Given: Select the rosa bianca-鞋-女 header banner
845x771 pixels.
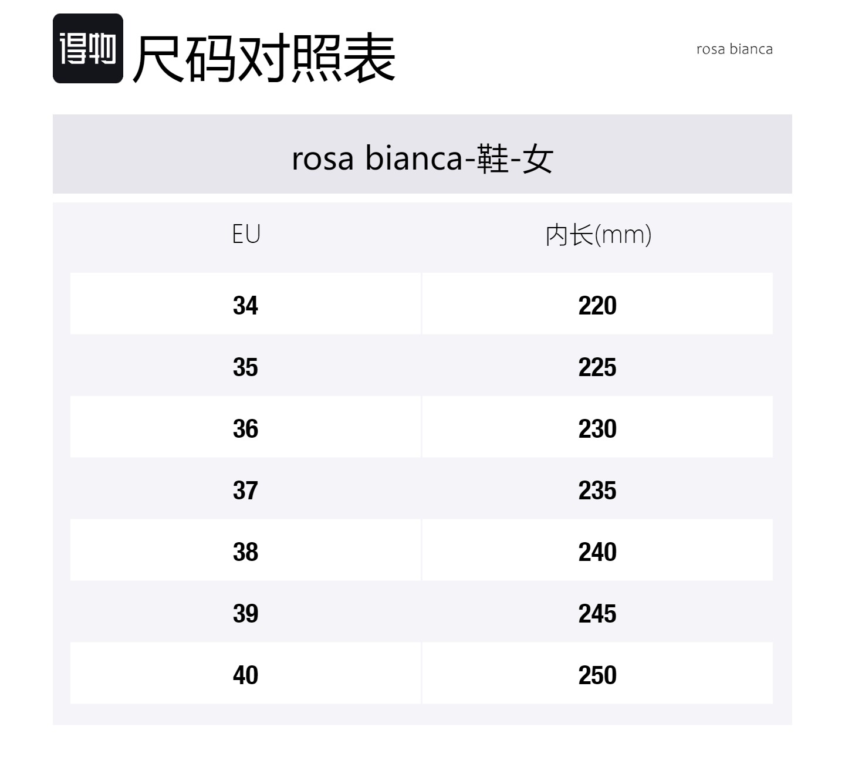Looking at the screenshot, I should [422, 158].
